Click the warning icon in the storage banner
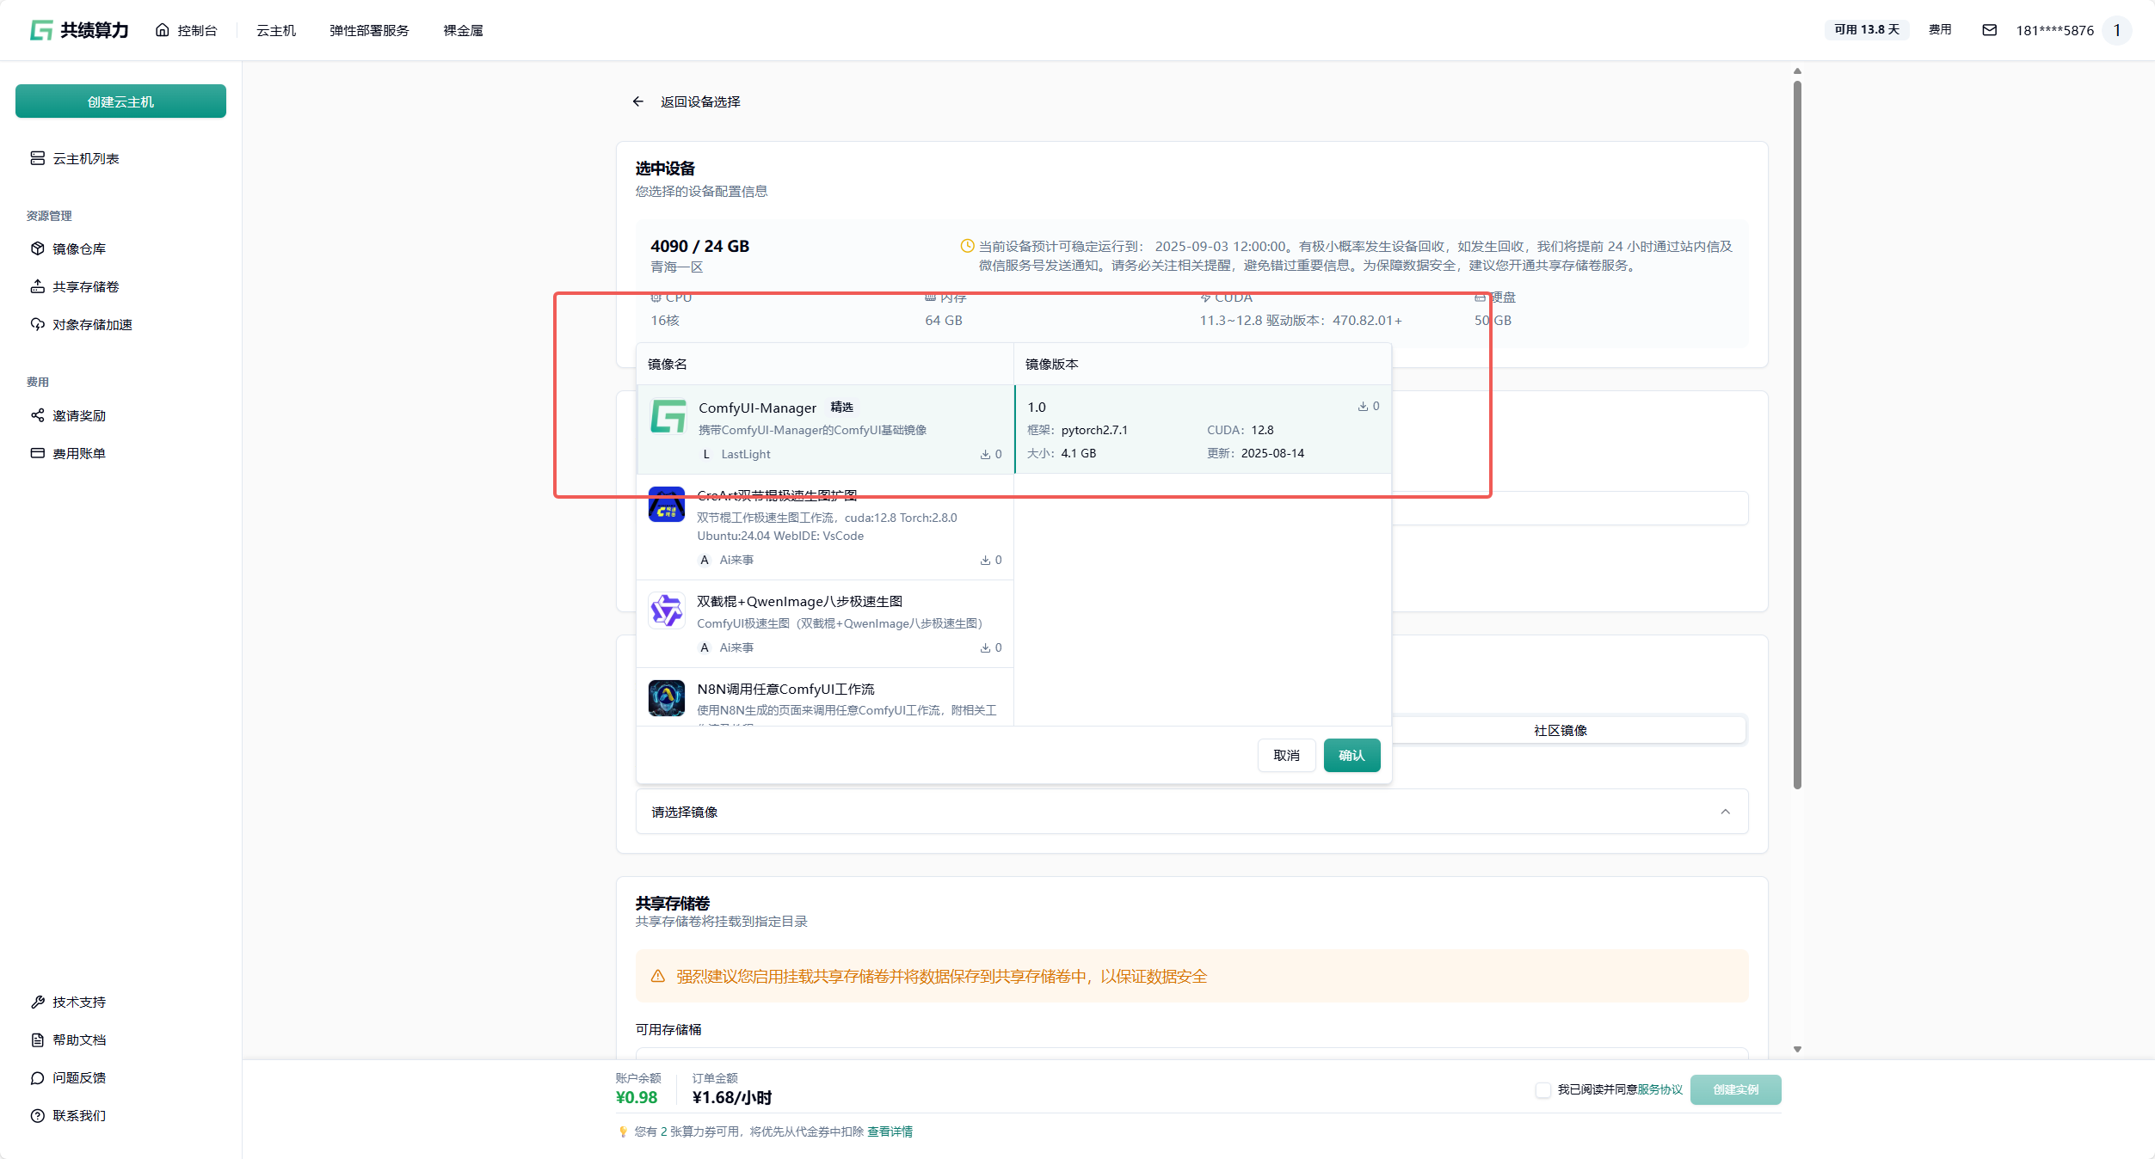The width and height of the screenshot is (2155, 1159). tap(658, 976)
